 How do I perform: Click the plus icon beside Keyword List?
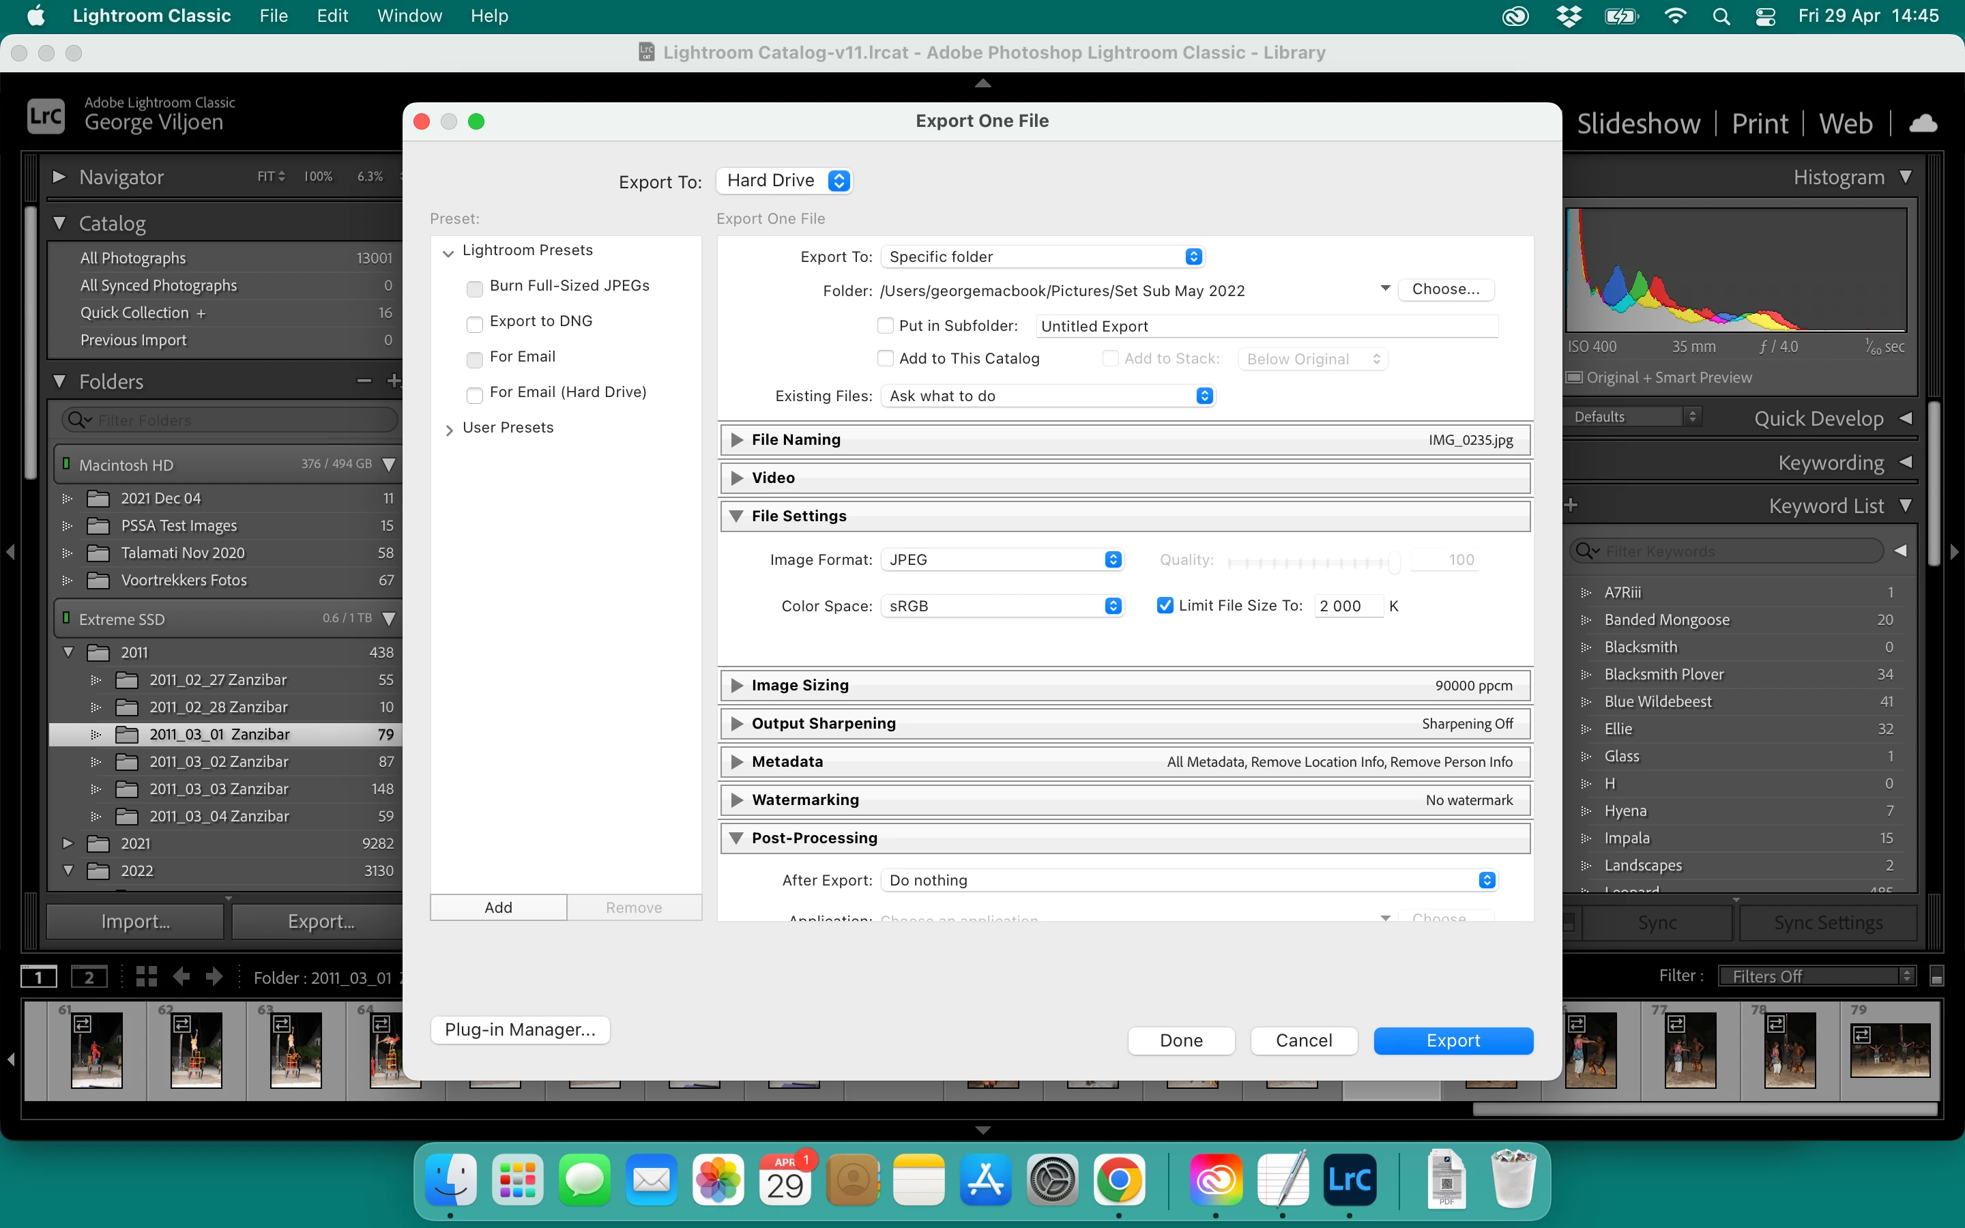point(1571,506)
